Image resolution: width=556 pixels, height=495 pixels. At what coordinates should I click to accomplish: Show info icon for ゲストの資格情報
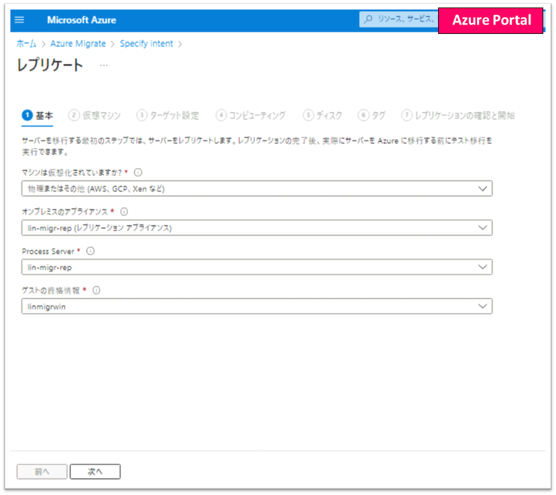[x=96, y=290]
